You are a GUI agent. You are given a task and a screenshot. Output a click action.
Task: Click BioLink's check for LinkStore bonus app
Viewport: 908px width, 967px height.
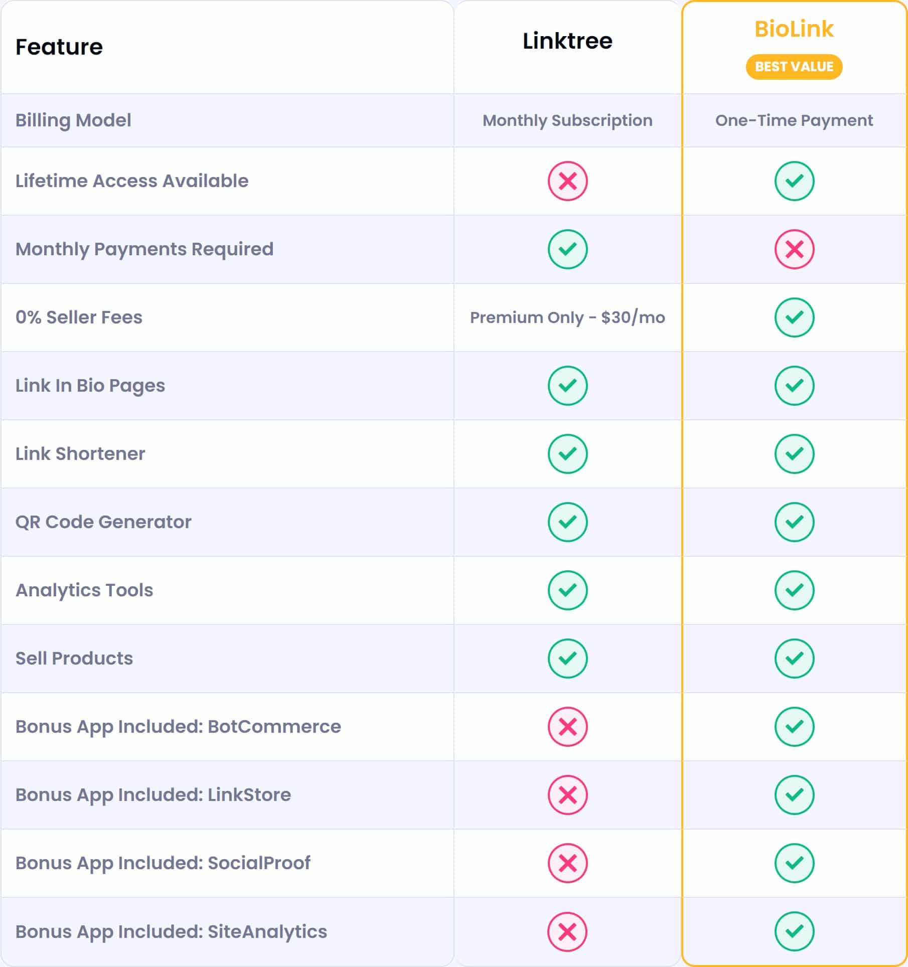[x=794, y=795]
